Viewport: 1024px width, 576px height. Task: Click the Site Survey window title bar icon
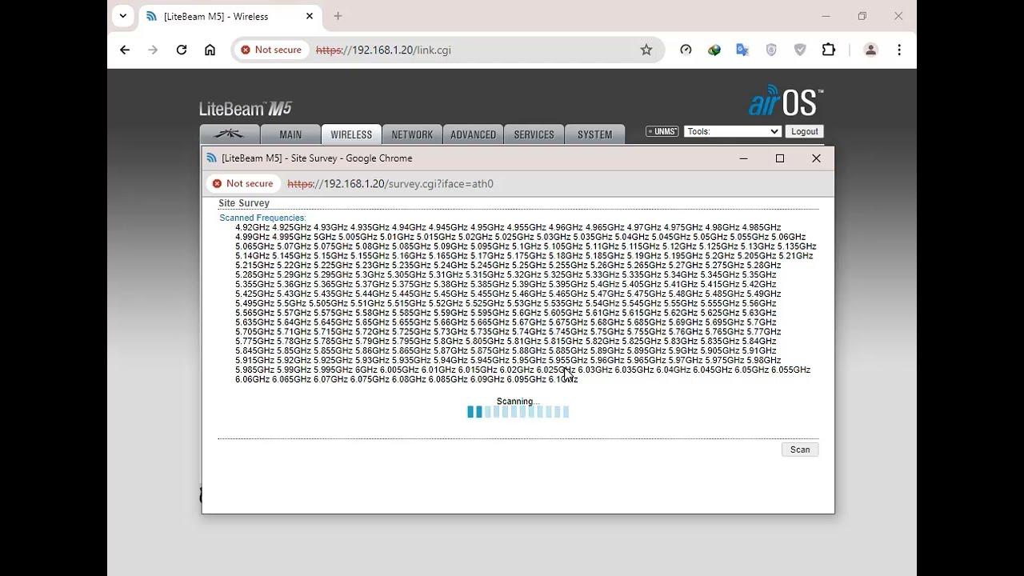click(211, 158)
